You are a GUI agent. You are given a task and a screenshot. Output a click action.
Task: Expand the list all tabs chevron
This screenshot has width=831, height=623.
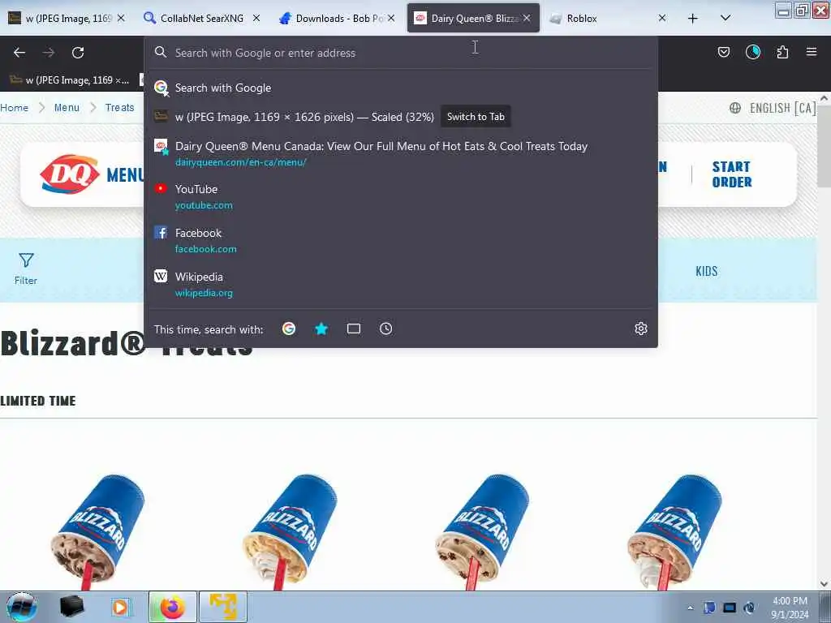click(x=726, y=18)
